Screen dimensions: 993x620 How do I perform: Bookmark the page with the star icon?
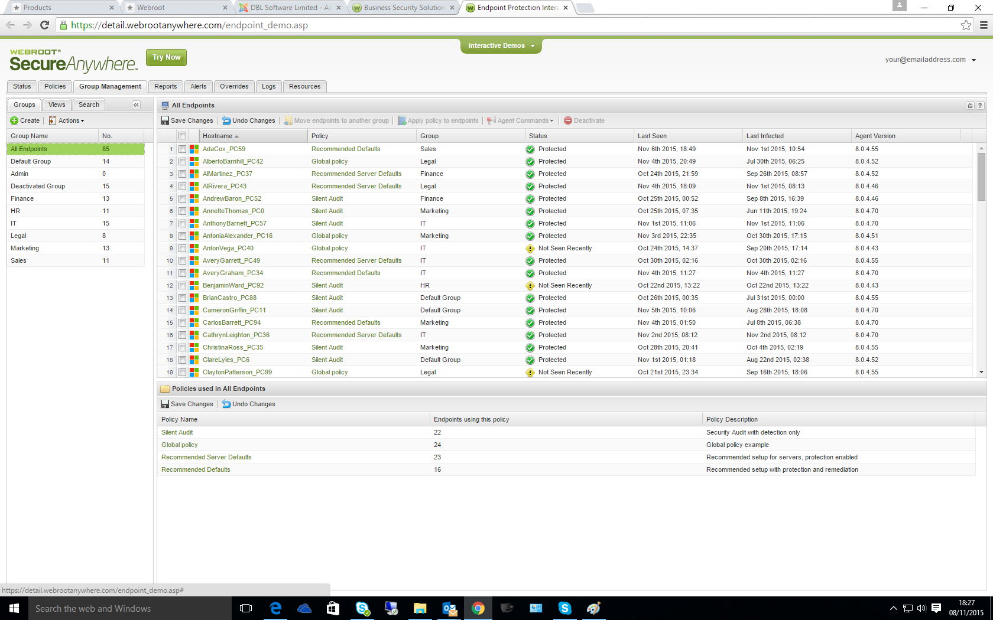(966, 25)
